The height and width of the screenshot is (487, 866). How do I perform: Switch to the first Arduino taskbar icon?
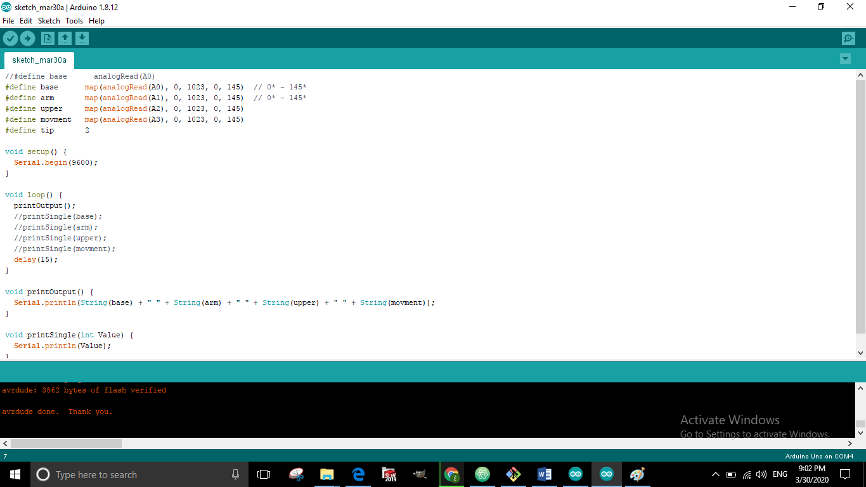point(576,474)
